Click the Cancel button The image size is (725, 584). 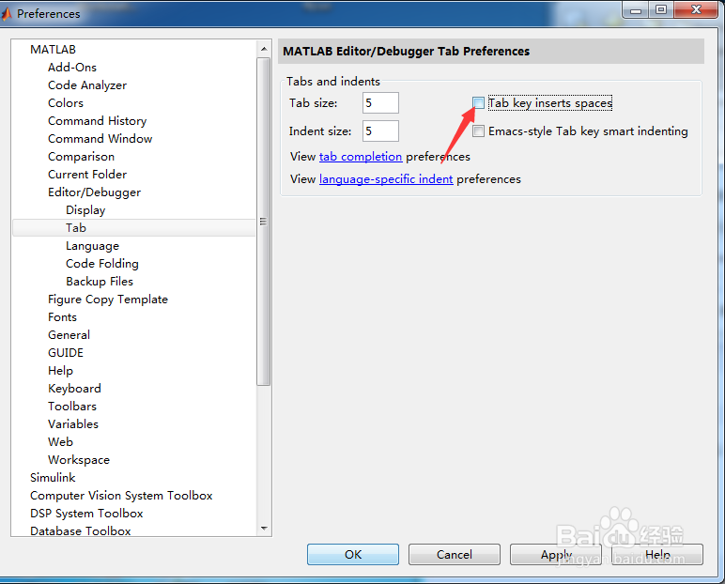pyautogui.click(x=454, y=554)
